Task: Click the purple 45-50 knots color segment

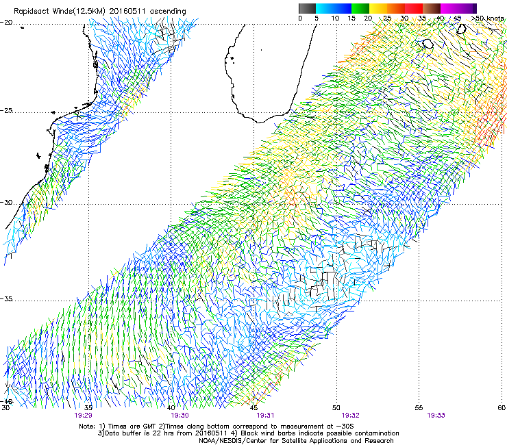Action: point(467,8)
